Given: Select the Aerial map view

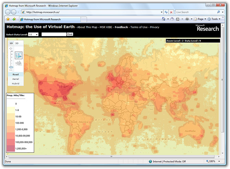Looking at the screenshot, I should (x=15, y=79).
